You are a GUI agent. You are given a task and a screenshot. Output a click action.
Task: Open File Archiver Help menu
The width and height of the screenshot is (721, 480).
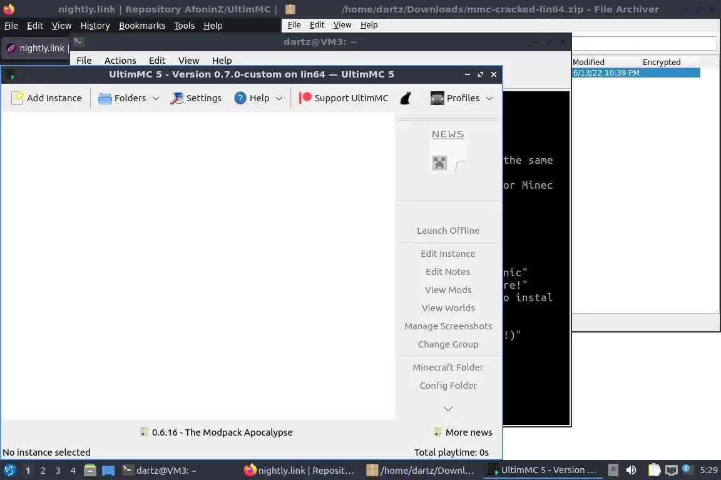pos(369,25)
